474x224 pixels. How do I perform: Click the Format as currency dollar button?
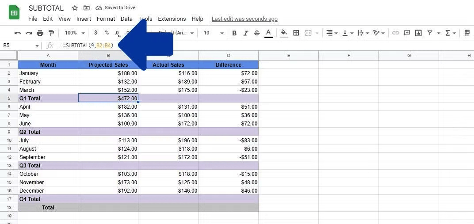point(96,33)
